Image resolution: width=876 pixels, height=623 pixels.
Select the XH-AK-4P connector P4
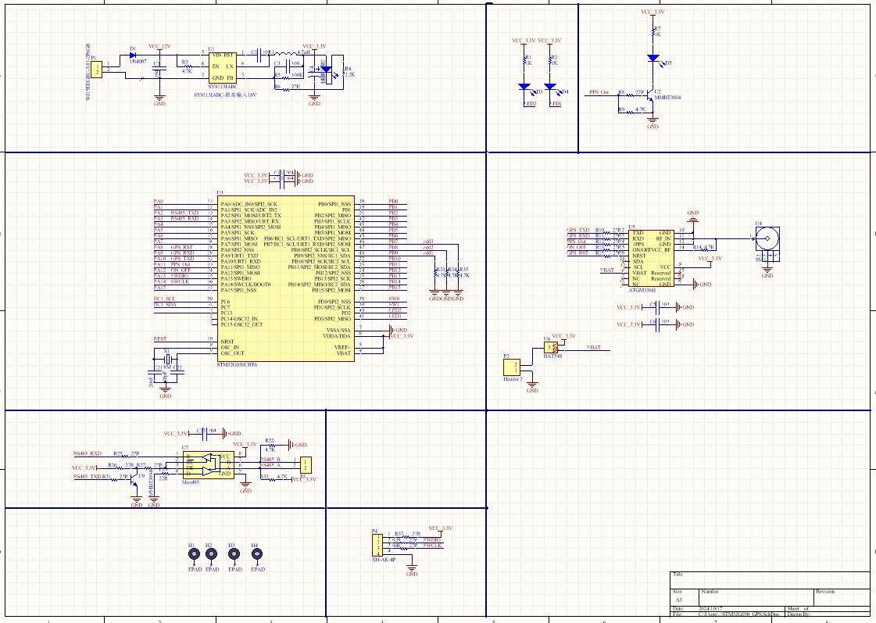coord(377,546)
